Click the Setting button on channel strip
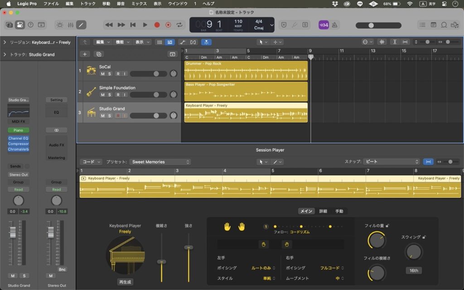 [56, 100]
